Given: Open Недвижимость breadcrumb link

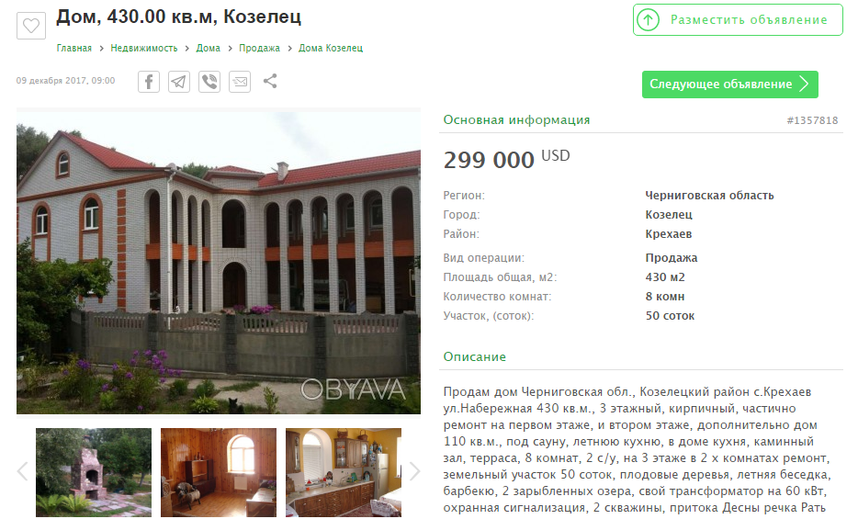Looking at the screenshot, I should (x=144, y=48).
